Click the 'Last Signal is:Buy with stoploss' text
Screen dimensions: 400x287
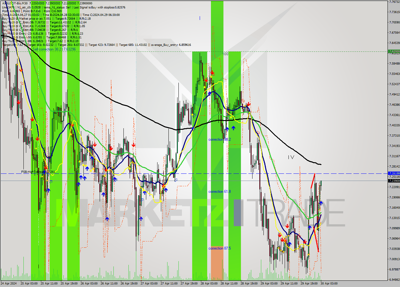tap(99, 7)
